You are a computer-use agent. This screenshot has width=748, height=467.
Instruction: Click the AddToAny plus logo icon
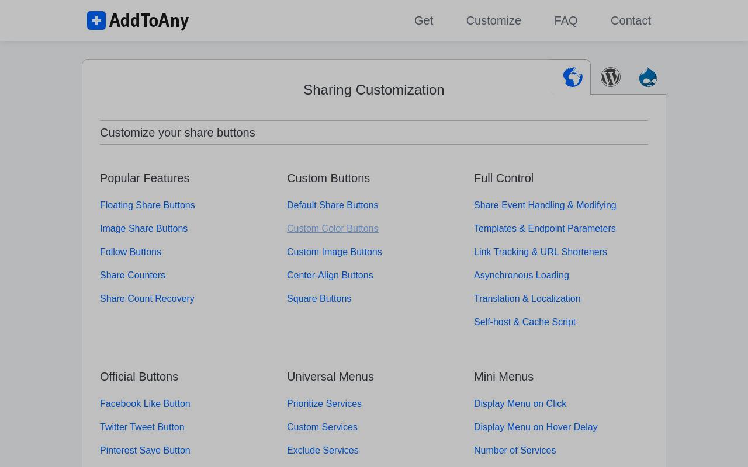(x=96, y=20)
